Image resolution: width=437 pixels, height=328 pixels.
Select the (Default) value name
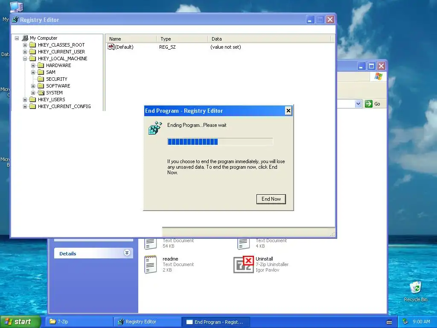[124, 47]
